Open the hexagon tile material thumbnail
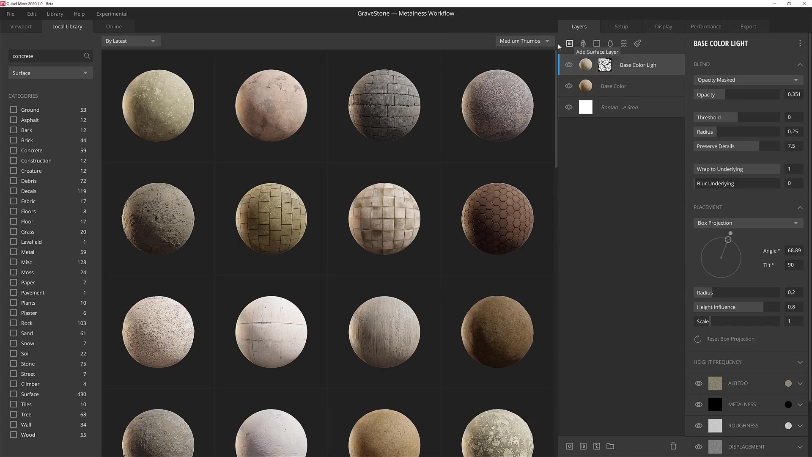 point(497,219)
